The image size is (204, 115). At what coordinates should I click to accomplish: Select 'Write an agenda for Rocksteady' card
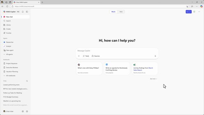[117, 68]
